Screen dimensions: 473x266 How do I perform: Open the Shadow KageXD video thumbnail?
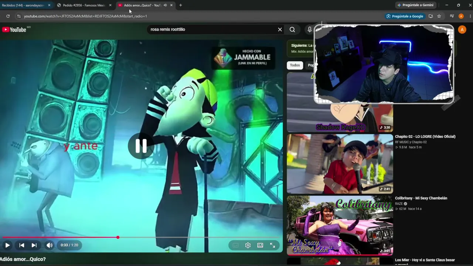click(340, 117)
